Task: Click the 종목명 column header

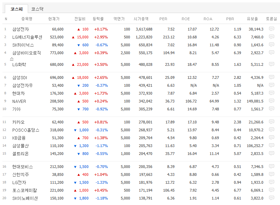Action: [x=27, y=19]
